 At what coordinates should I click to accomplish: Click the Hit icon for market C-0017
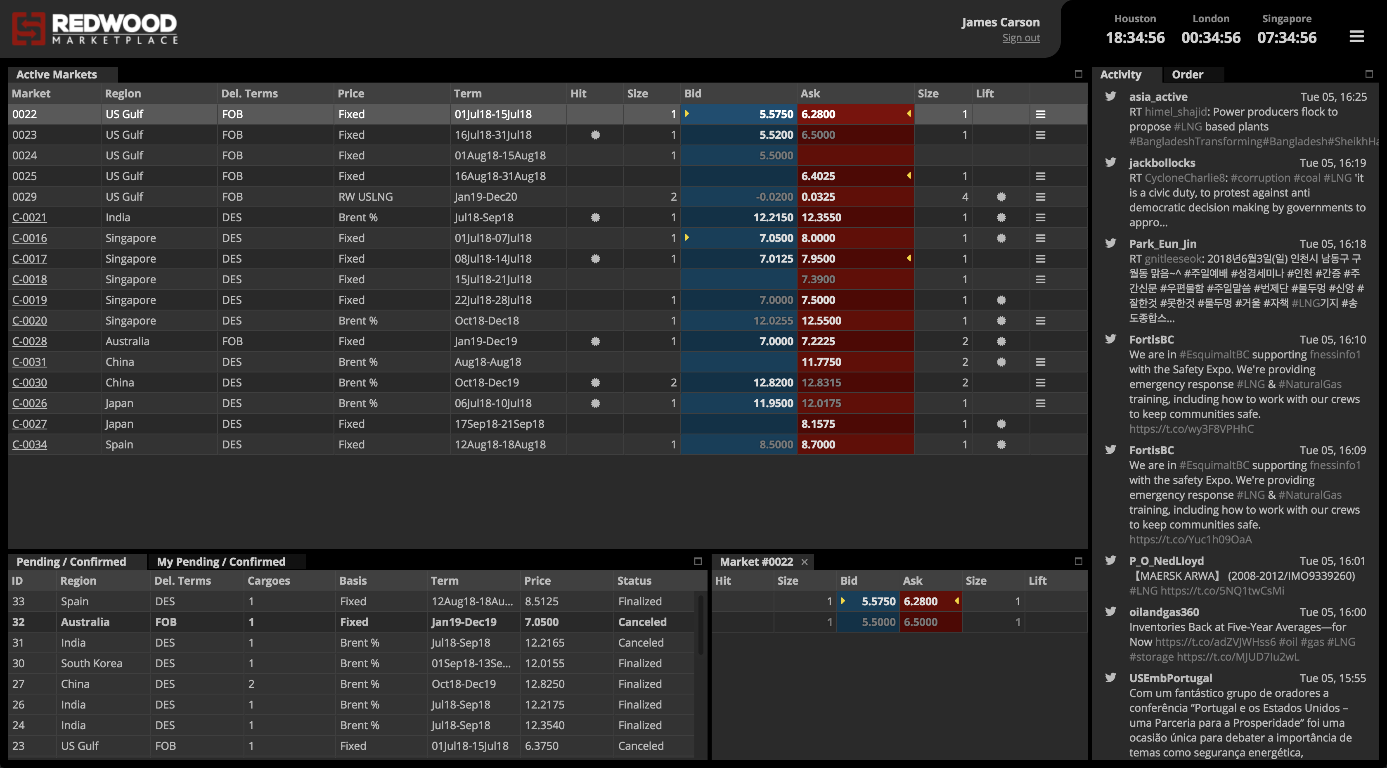(x=595, y=258)
